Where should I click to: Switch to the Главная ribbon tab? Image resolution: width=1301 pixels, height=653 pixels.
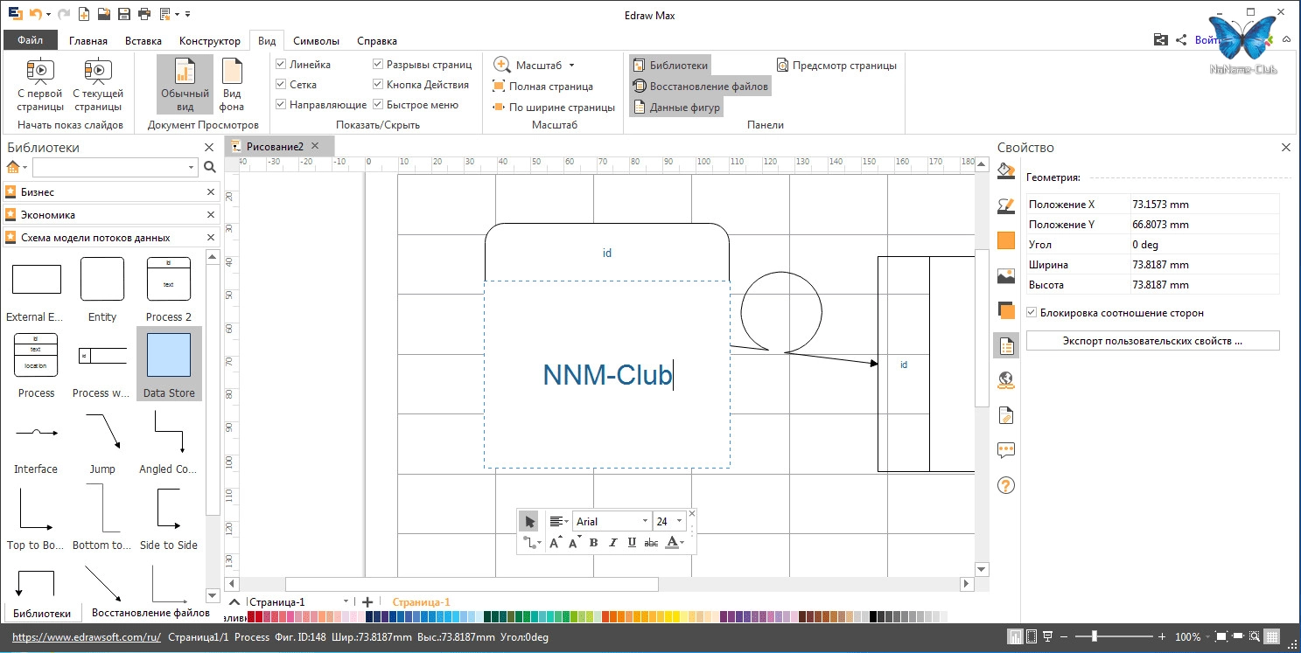[88, 41]
